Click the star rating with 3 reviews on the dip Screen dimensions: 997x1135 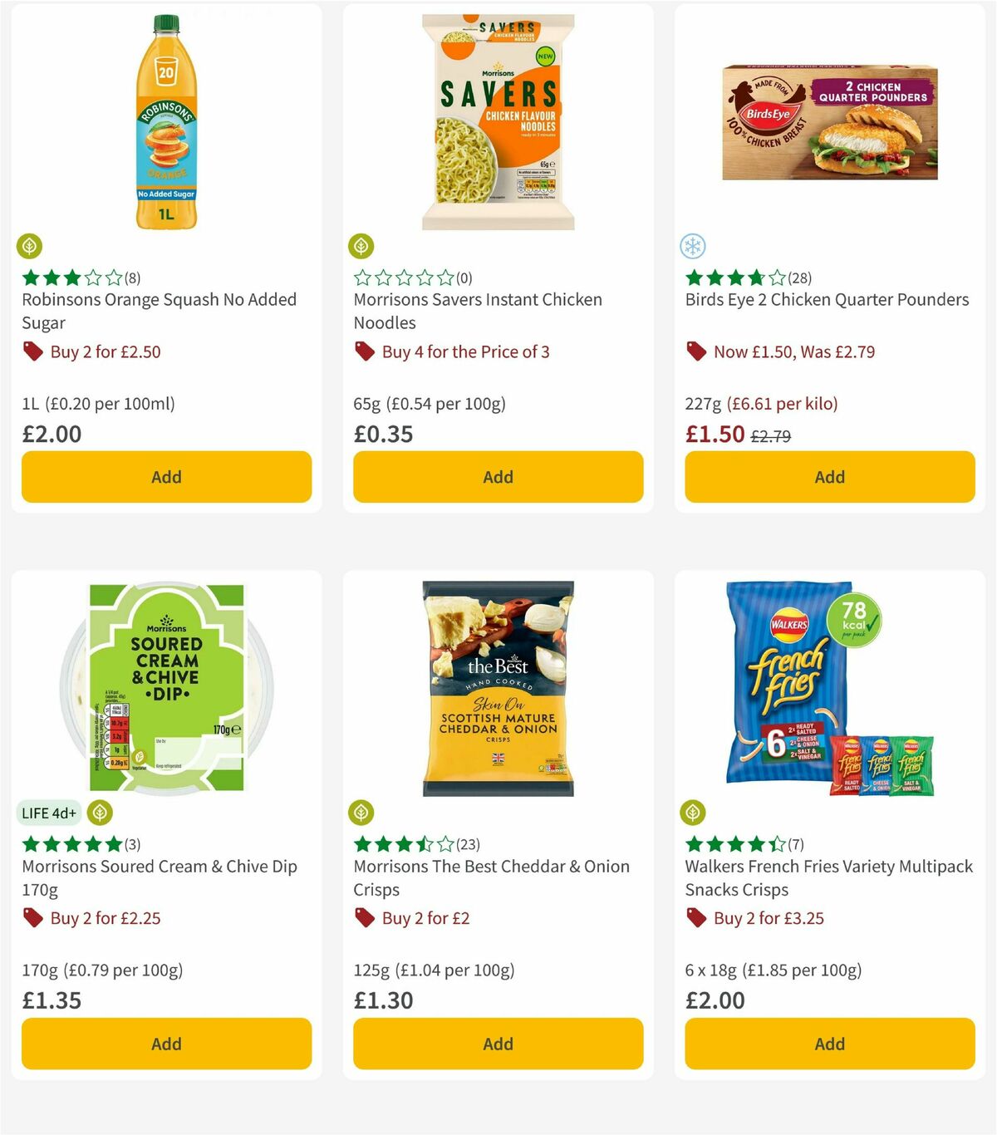[x=75, y=843]
